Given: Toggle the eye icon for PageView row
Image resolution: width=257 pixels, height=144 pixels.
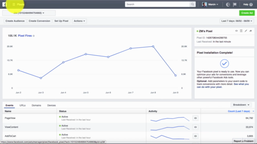Looking at the screenshot, I should [x=196, y=118].
